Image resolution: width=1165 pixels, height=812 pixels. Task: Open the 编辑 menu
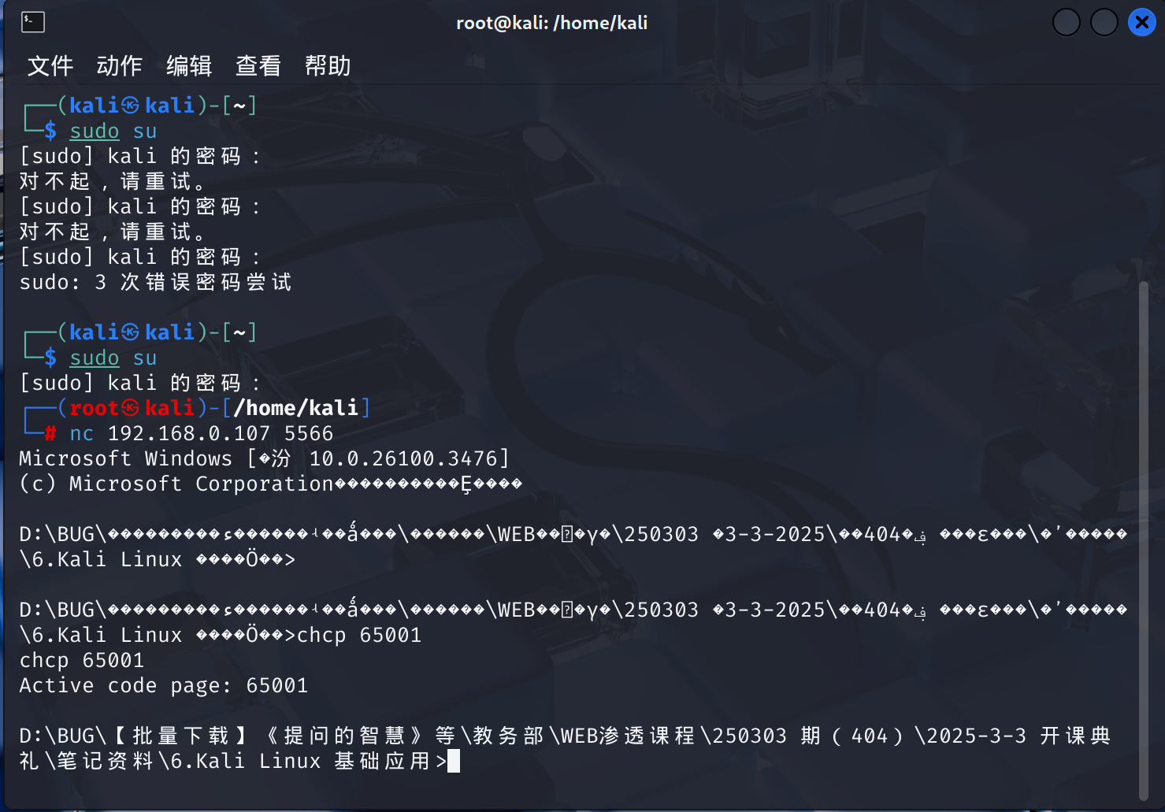click(x=189, y=65)
